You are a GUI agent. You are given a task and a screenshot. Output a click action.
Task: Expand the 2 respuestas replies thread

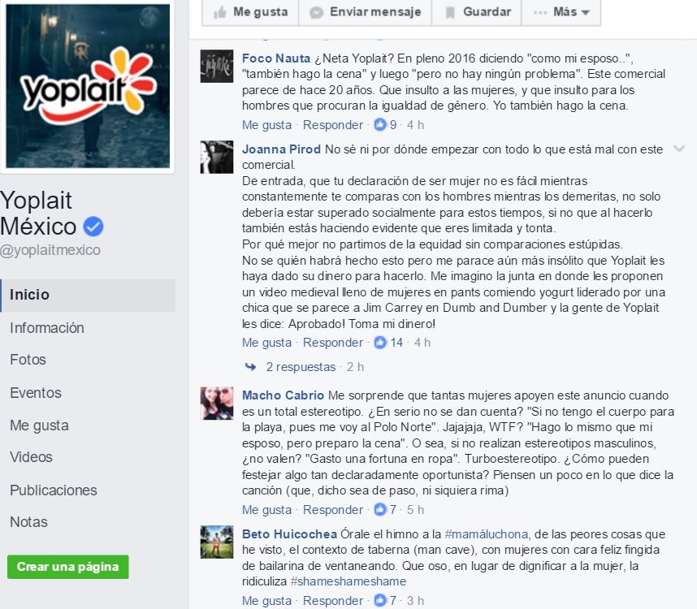click(301, 367)
